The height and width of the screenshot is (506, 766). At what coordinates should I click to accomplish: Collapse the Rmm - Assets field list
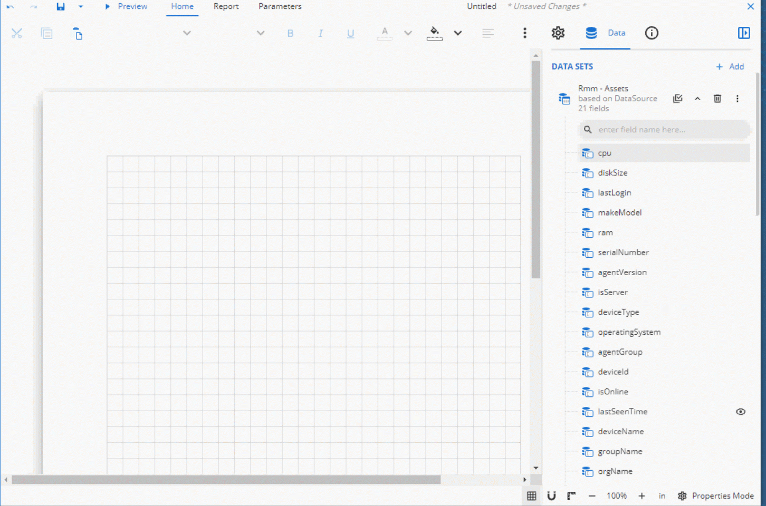[x=697, y=99]
